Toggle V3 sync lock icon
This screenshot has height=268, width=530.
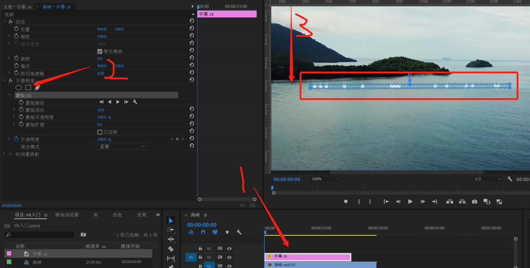[x=220, y=248]
